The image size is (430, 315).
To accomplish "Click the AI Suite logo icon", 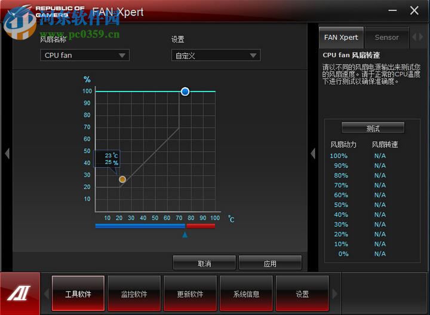I will 20,293.
